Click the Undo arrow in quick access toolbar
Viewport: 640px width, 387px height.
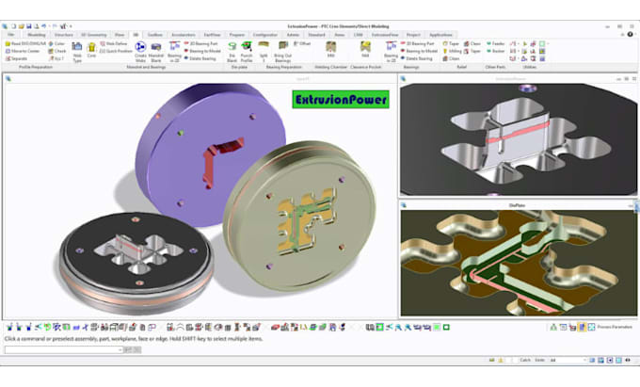[44, 26]
